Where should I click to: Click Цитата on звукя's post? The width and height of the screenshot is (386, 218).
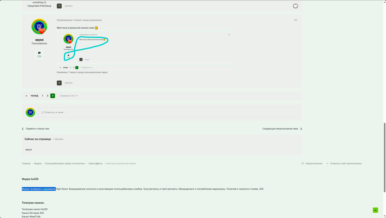[69, 83]
